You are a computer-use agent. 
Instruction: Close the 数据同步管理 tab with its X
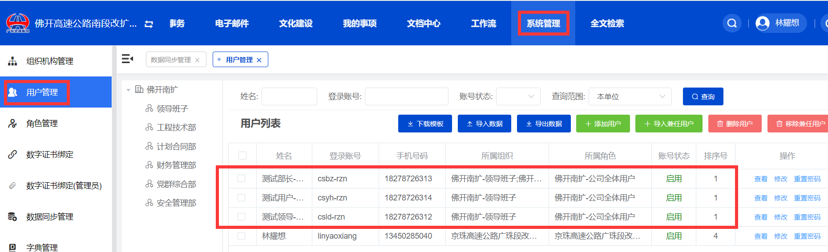click(x=197, y=60)
